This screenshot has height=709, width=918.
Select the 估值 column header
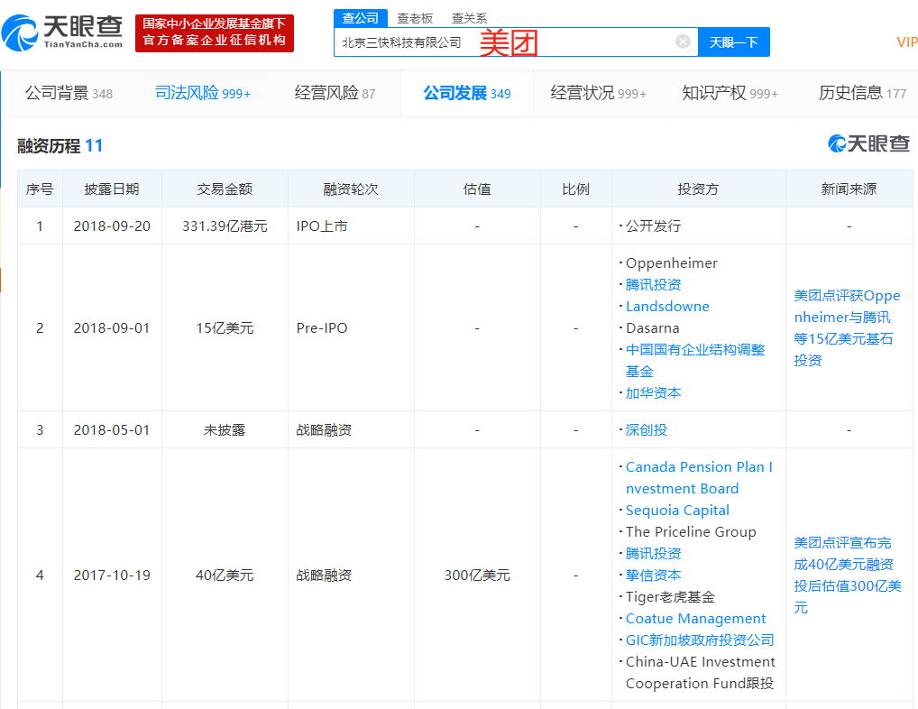tap(477, 189)
